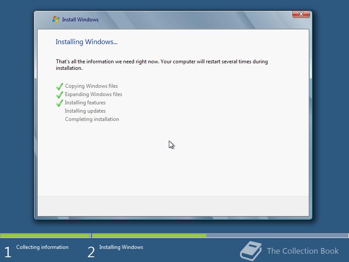This screenshot has width=349, height=262.
Task: Select the 'Expanding Windows files' step text
Action: click(93, 94)
